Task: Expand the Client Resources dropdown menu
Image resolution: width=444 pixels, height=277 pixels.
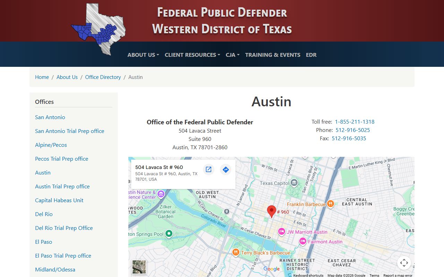Action: click(193, 55)
